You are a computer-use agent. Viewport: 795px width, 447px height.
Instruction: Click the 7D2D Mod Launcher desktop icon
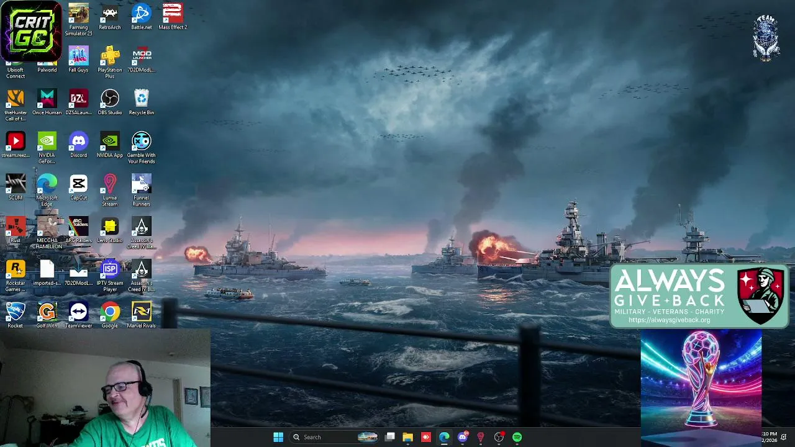coord(141,60)
